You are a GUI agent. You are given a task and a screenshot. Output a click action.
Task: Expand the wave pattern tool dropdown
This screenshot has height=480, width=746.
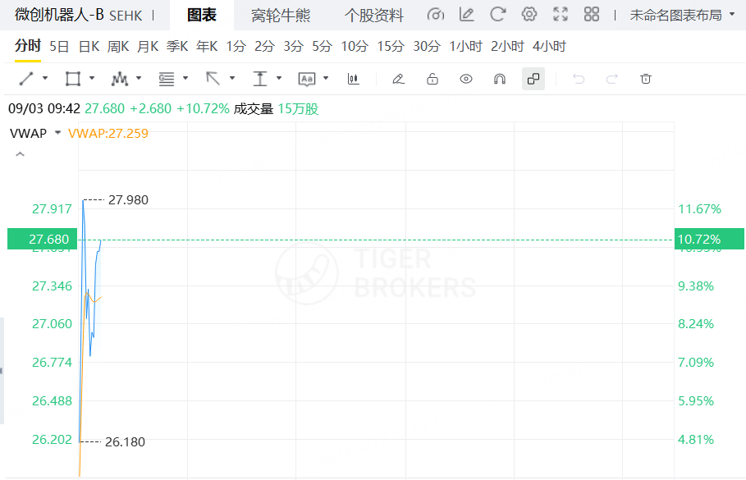139,78
